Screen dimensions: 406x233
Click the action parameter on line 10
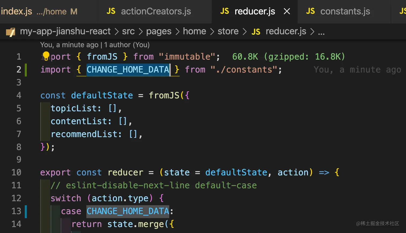tap(293, 172)
